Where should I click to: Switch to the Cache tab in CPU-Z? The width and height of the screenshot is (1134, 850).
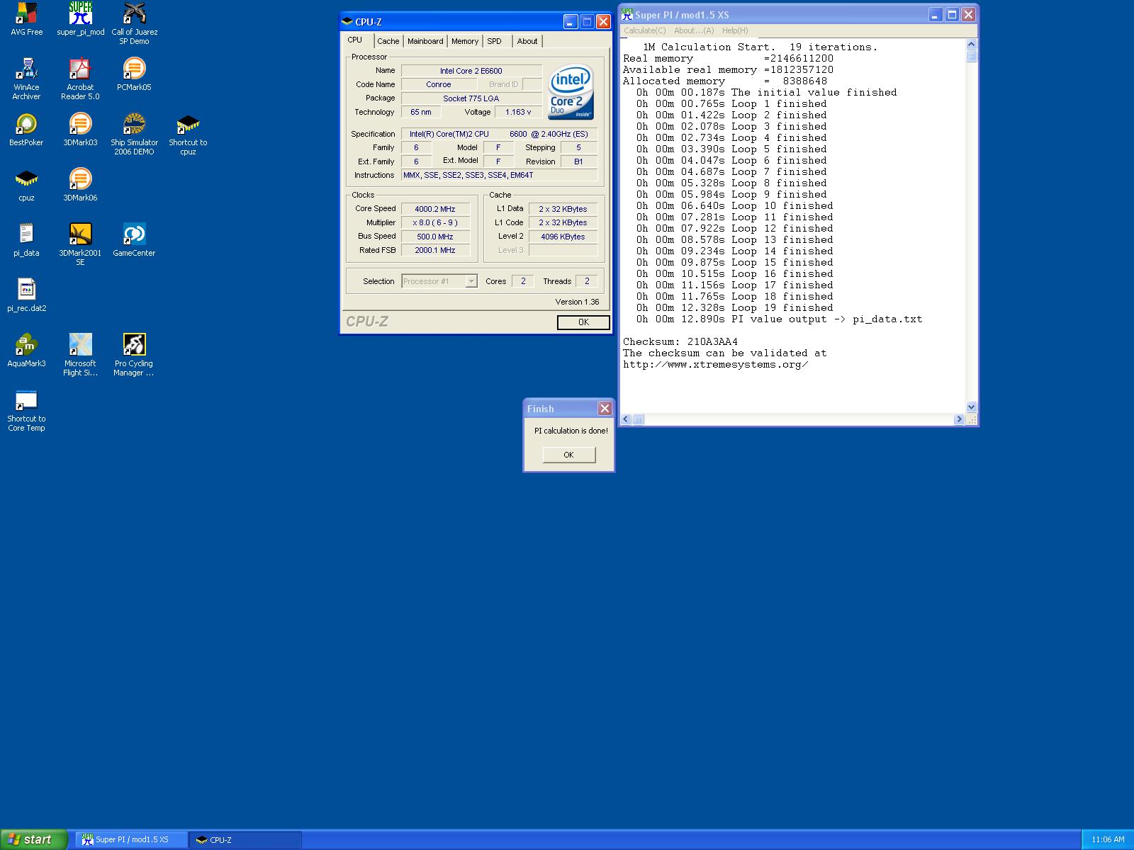[x=388, y=41]
